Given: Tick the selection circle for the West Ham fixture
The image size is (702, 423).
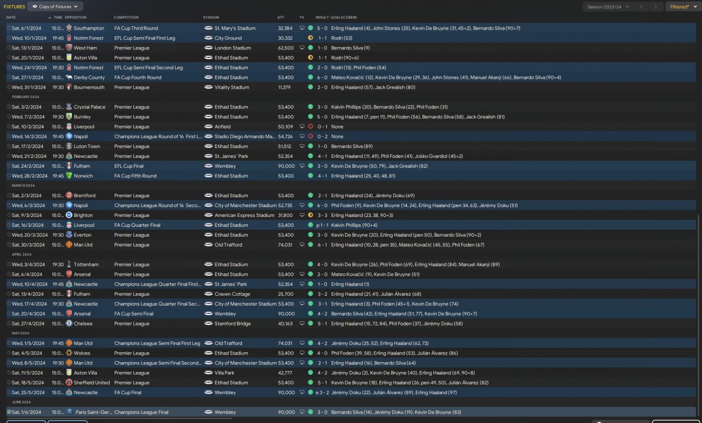Looking at the screenshot, I should pyautogui.click(x=9, y=48).
